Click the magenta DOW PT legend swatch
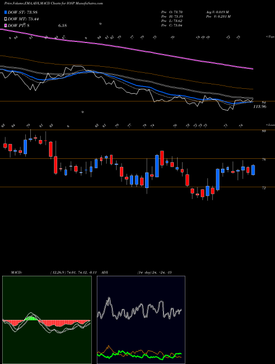275x364 pixels. pos(5,25)
